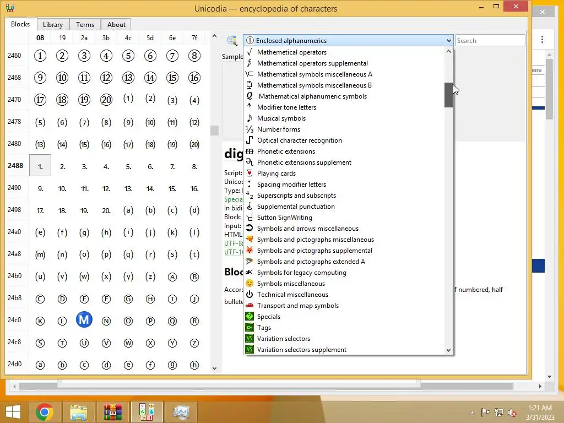Select Symbols and pictographs extended A
This screenshot has width=564, height=423.
point(344,262)
